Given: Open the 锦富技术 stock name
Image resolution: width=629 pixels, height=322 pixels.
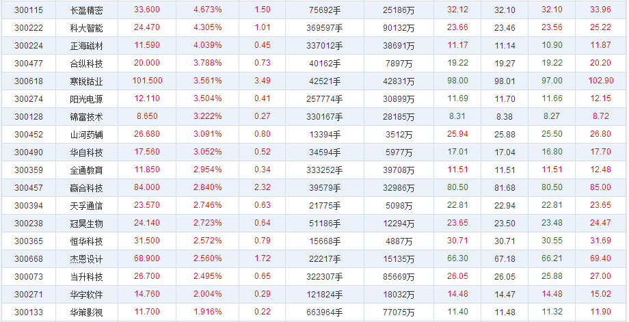Looking at the screenshot, I should (x=86, y=117).
